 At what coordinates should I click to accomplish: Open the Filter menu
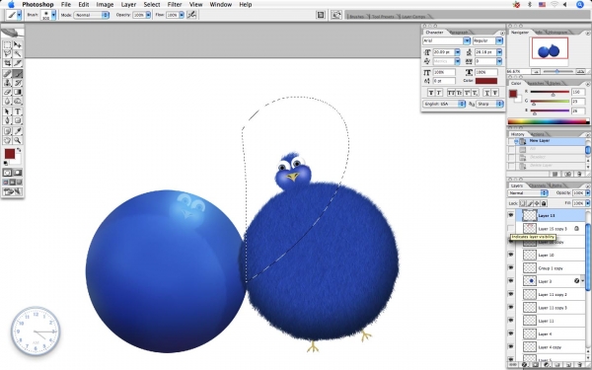[175, 5]
